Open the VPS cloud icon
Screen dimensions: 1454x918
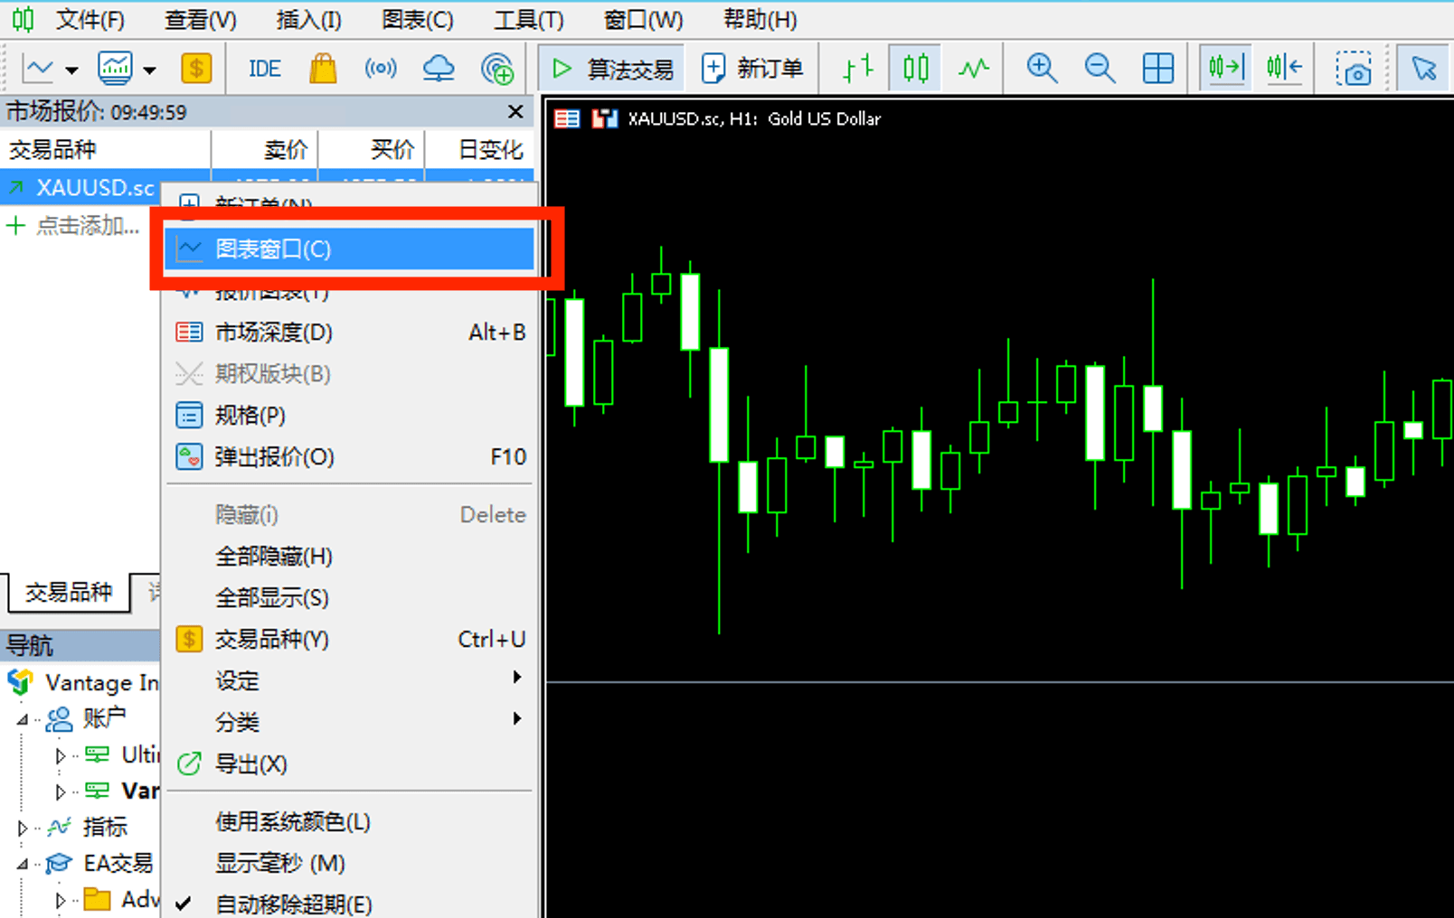[439, 69]
